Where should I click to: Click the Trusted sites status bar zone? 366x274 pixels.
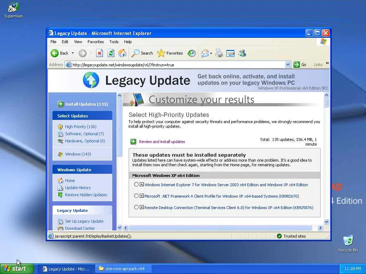point(291,236)
